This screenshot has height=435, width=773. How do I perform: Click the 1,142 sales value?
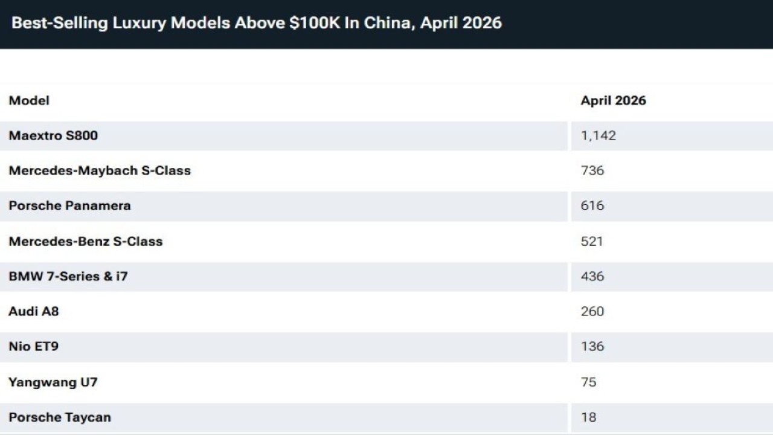598,135
